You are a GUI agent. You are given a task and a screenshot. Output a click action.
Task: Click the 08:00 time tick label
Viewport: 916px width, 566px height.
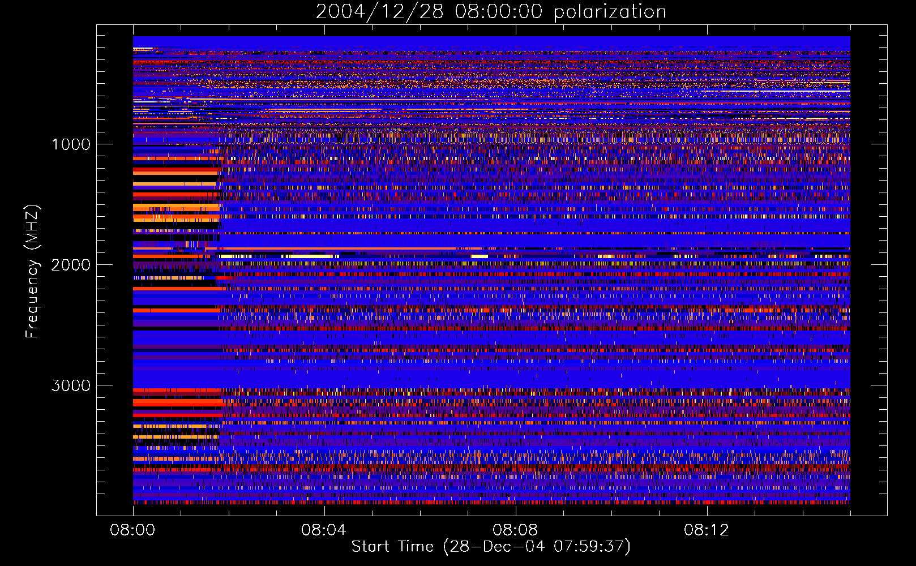[132, 530]
